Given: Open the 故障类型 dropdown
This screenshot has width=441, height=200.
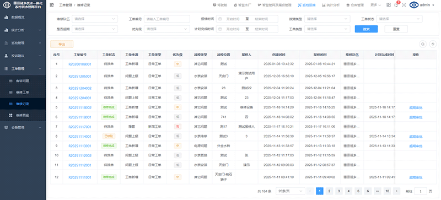Looking at the screenshot, I should pyautogui.click(x=327, y=19).
